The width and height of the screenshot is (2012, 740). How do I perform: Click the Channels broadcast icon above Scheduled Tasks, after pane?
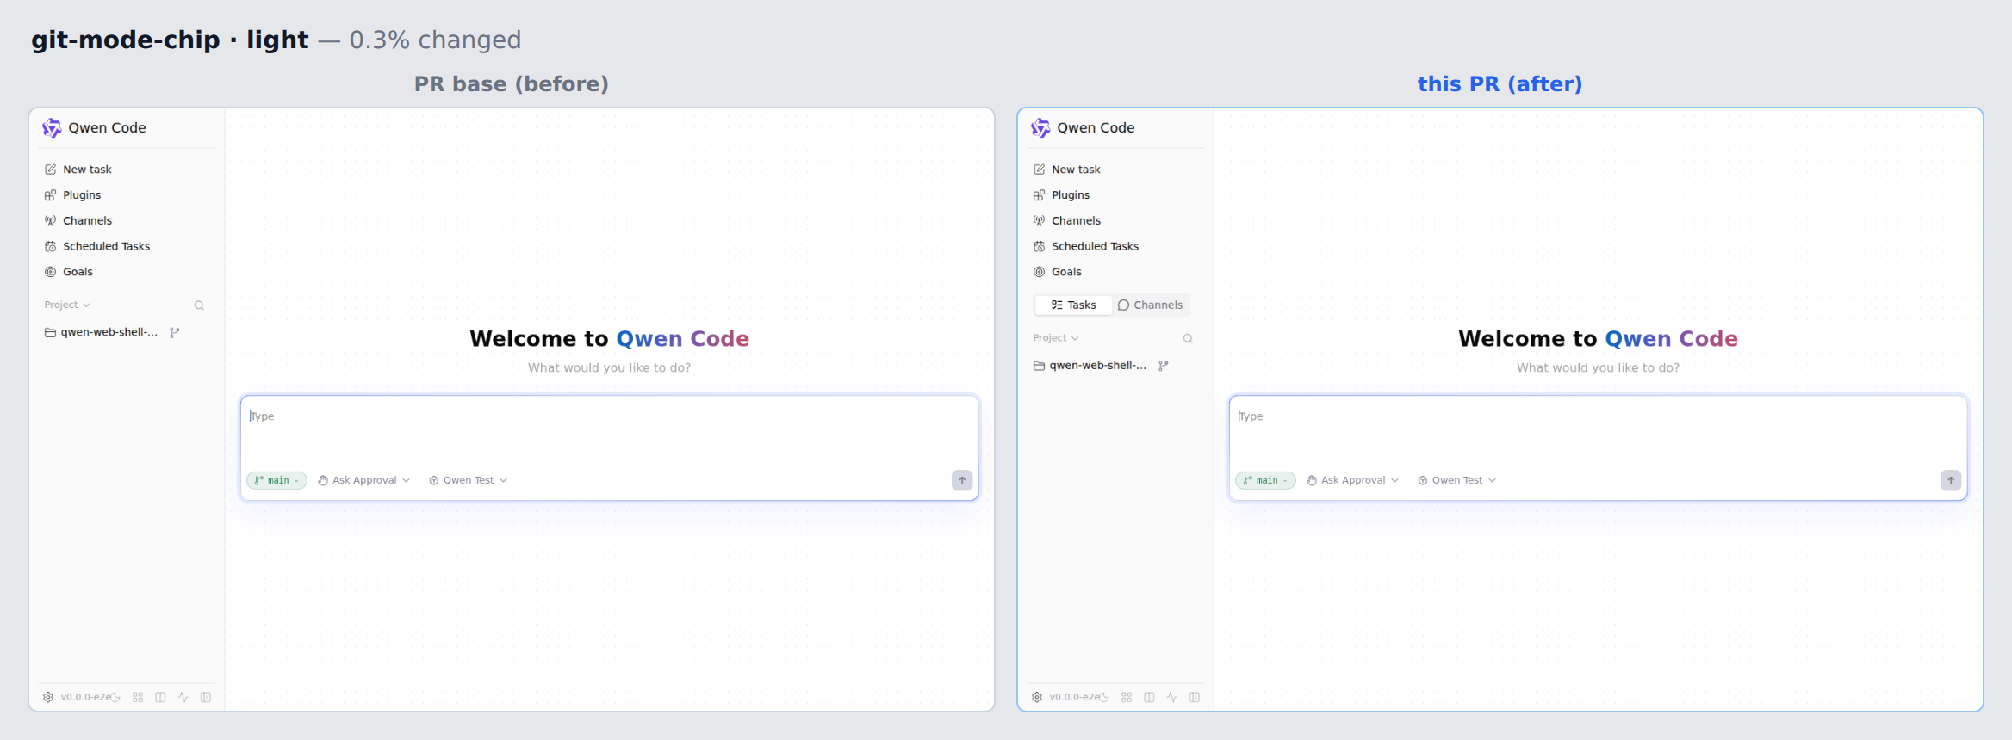1040,221
